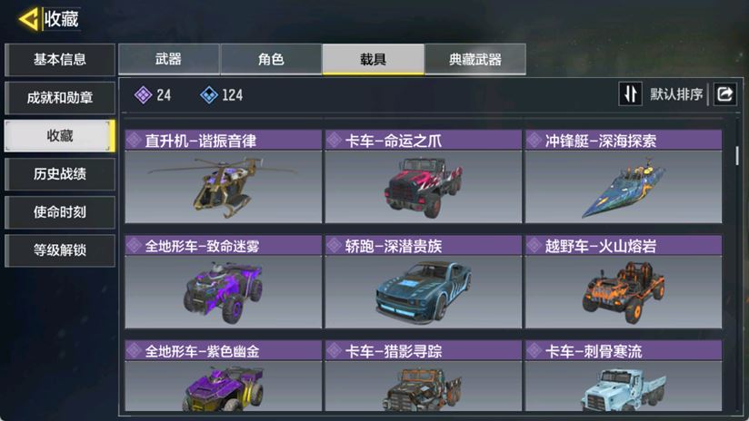Open the 等级解锁 sidebar section

(60, 250)
